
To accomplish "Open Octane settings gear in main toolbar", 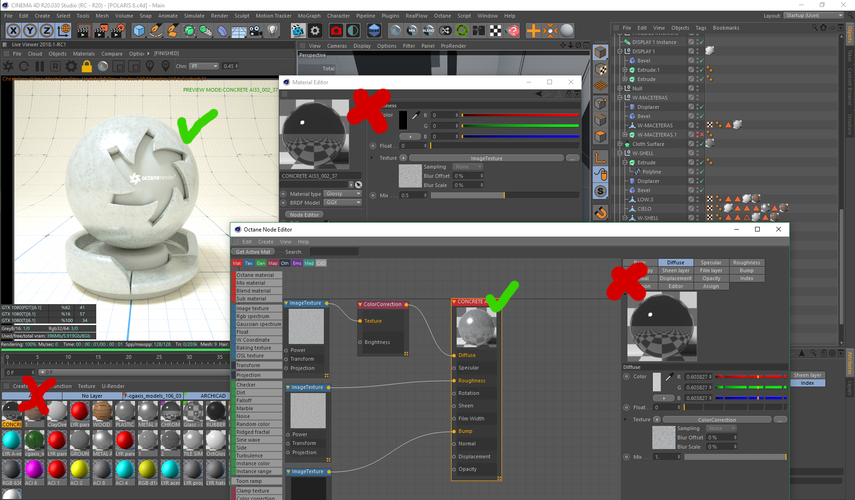I will (x=315, y=31).
